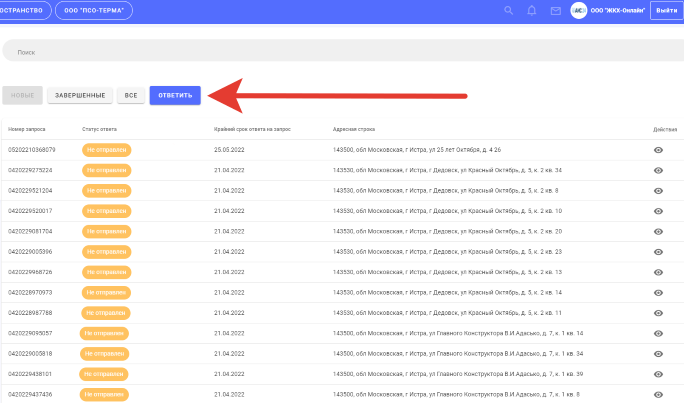
Task: Click address ending к. 1 кв. 8
Action: [456, 395]
